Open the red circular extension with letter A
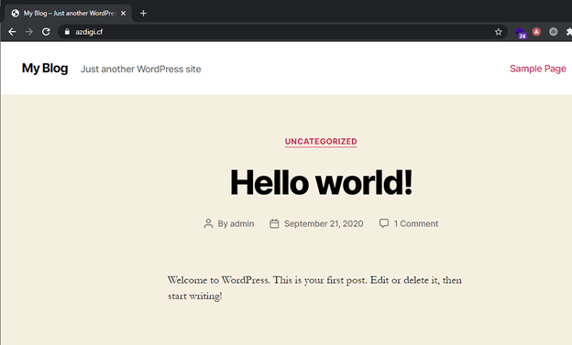This screenshot has height=345, width=572. pyautogui.click(x=536, y=32)
